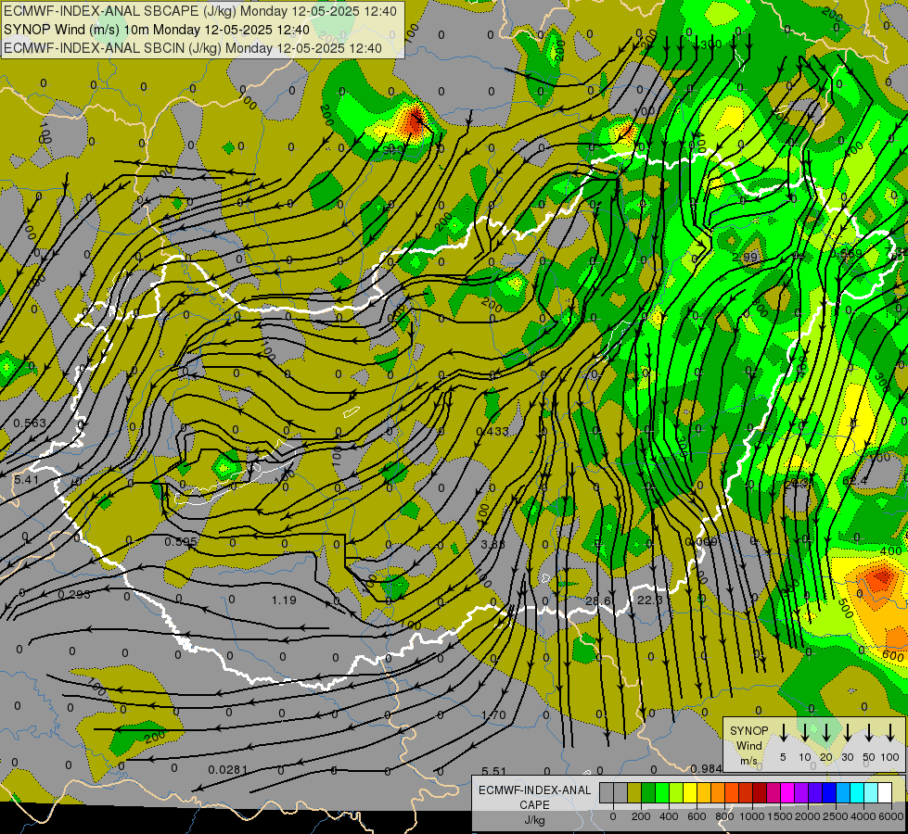Viewport: 908px width, 834px height.
Task: Click the 50 m/s wind arrow in legend
Action: [x=869, y=733]
